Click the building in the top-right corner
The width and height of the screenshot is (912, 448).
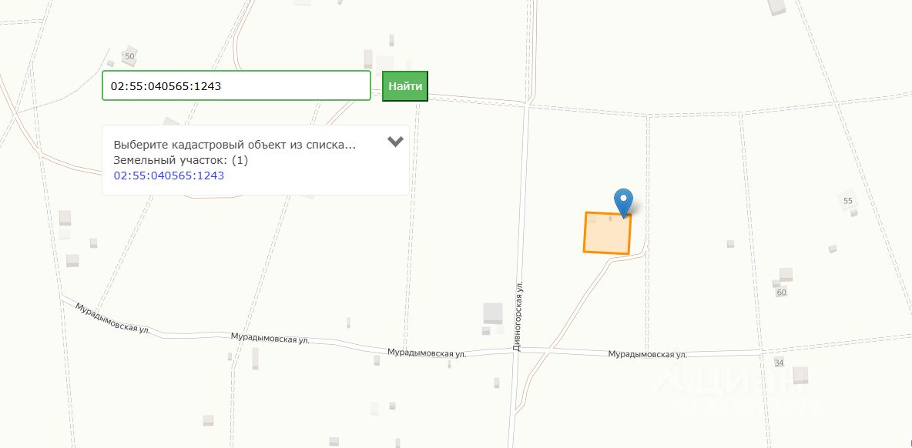(x=776, y=7)
